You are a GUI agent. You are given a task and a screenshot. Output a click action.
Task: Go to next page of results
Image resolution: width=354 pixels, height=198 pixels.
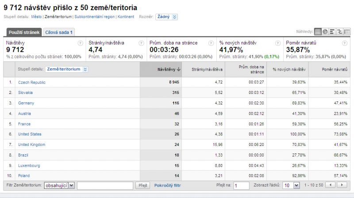coord(342,185)
